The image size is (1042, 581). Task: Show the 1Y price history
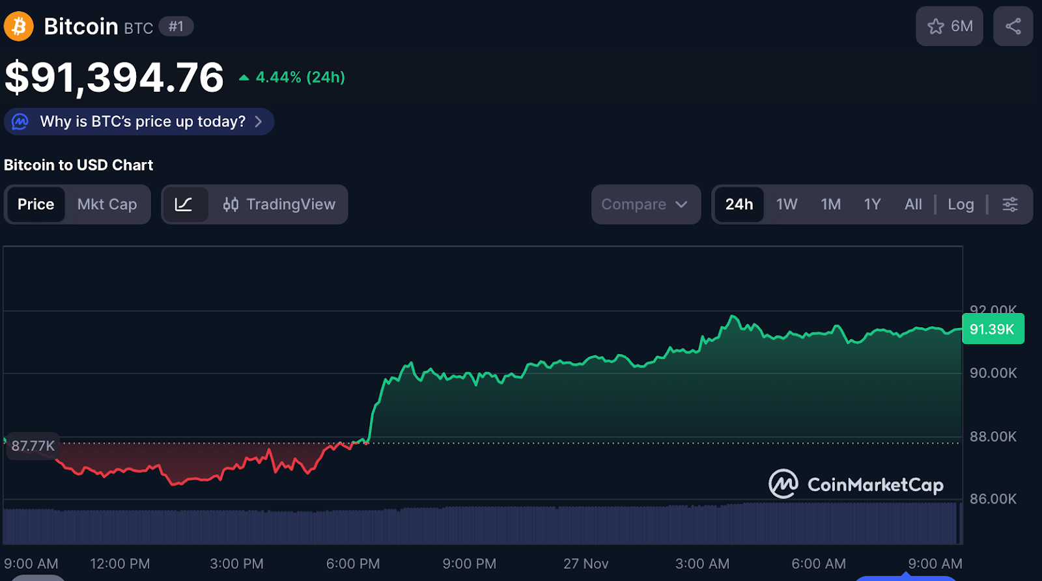(872, 204)
